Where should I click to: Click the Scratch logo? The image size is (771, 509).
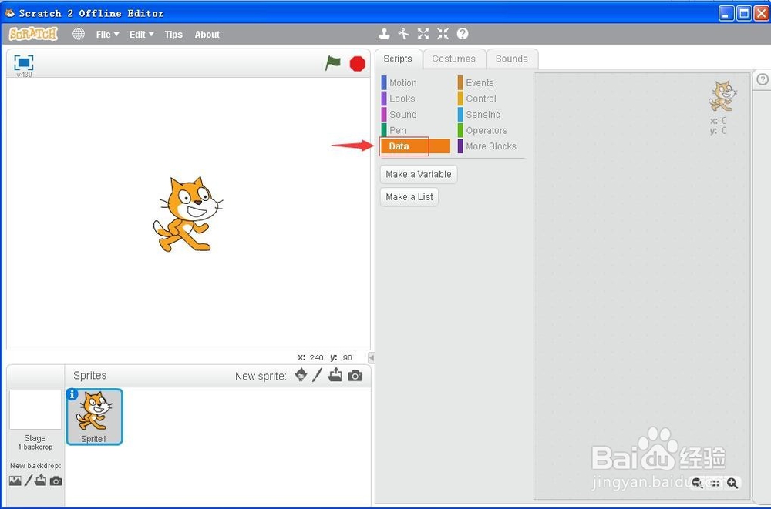33,34
